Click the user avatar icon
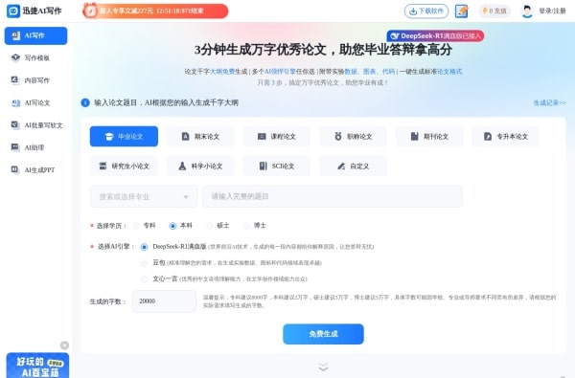575x378 pixels. pos(527,11)
